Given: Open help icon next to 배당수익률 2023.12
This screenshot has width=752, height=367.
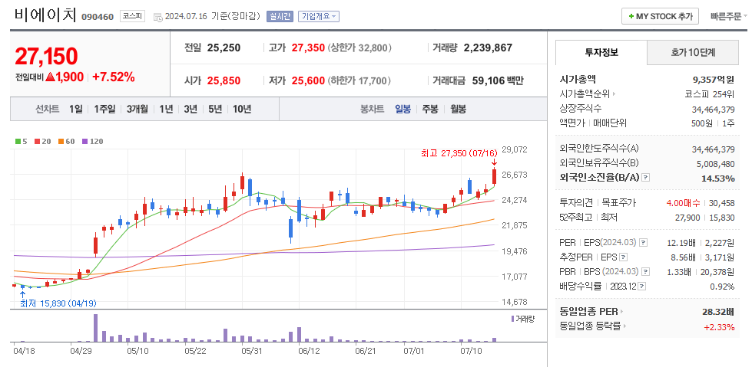Looking at the screenshot, I should click(x=642, y=287).
